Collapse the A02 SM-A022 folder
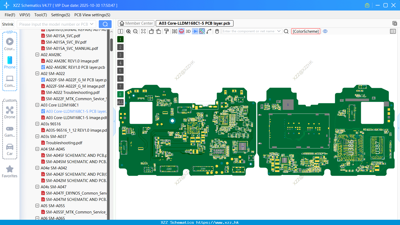400x225 pixels. click(37, 73)
